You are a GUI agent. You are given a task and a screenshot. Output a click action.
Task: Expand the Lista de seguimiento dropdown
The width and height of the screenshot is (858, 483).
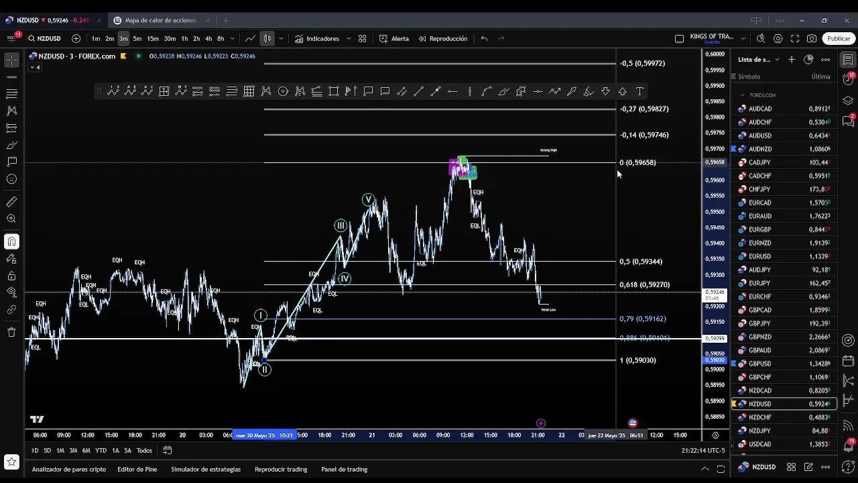pyautogui.click(x=777, y=60)
